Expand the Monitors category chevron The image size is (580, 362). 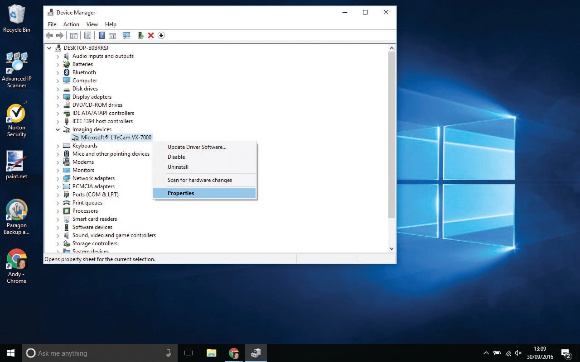pos(58,170)
